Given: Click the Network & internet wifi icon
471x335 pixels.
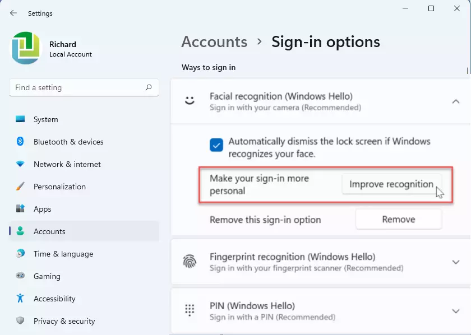Looking at the screenshot, I should pyautogui.click(x=20, y=164).
